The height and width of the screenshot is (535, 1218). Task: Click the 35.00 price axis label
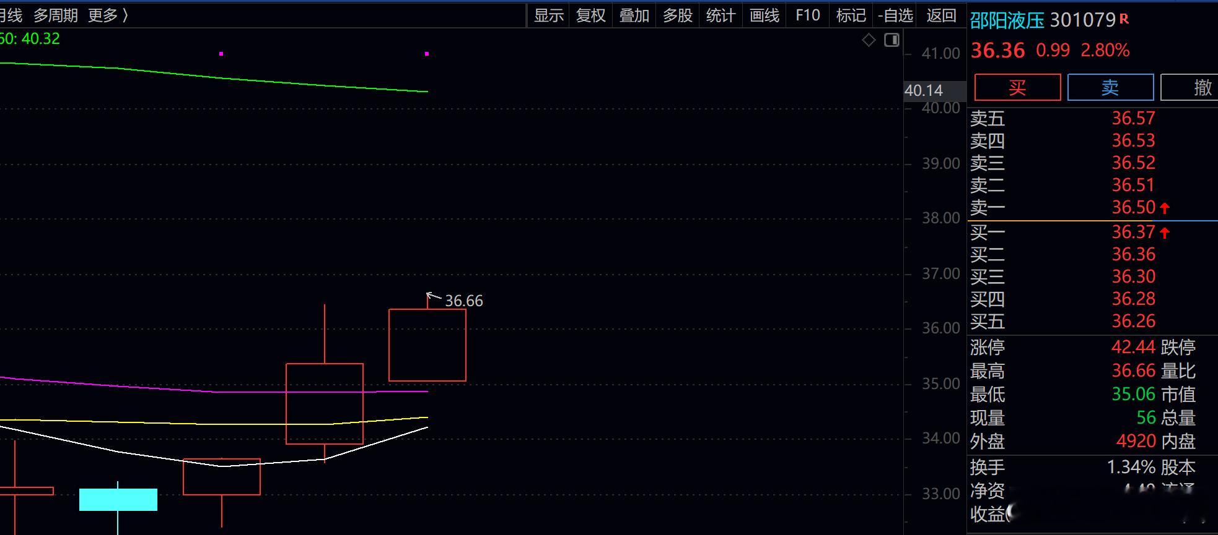(x=941, y=384)
